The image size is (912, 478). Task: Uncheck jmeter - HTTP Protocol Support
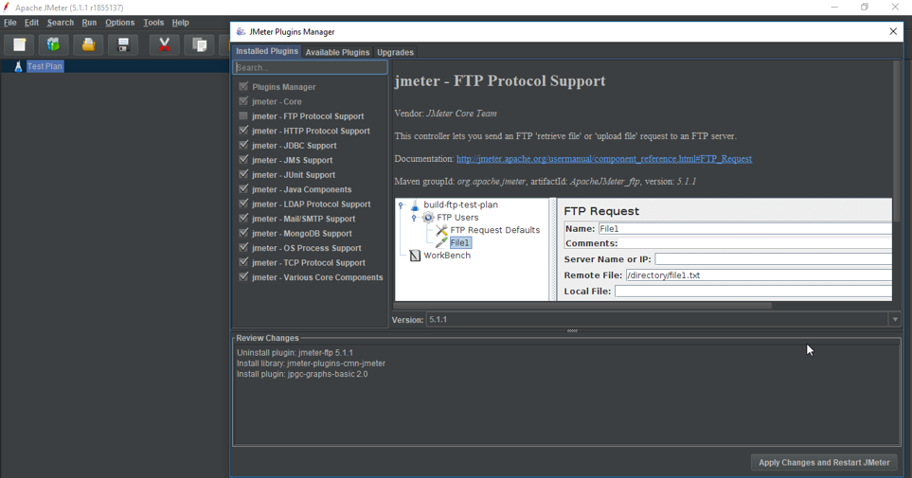243,131
